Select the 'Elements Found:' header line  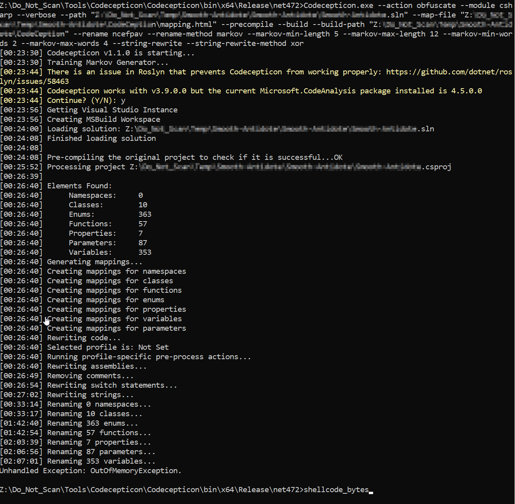pos(79,186)
